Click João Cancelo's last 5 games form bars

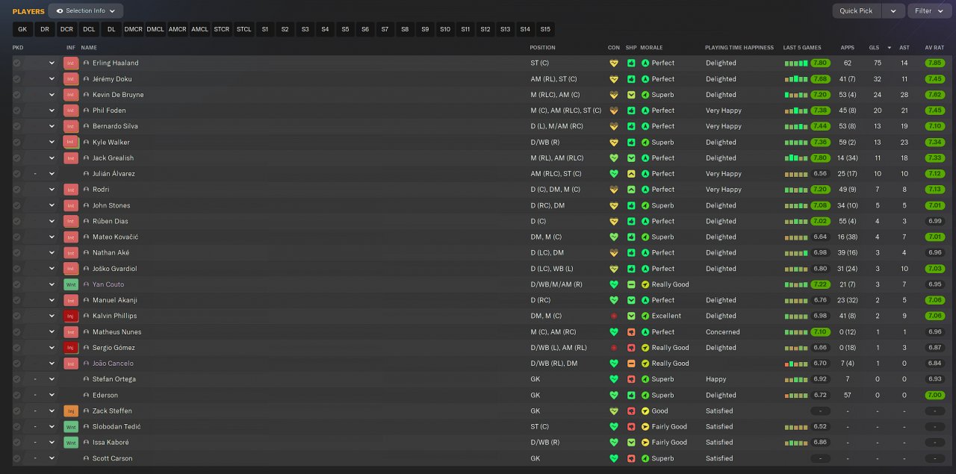click(x=796, y=364)
